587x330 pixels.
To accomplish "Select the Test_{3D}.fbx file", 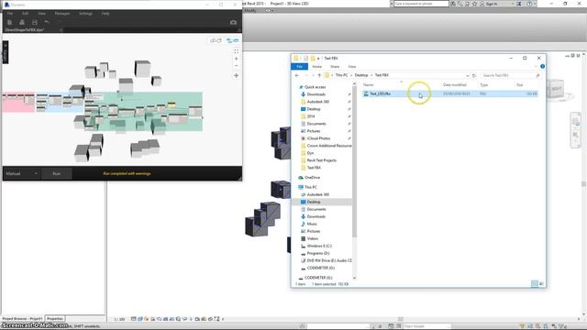I will click(x=450, y=93).
